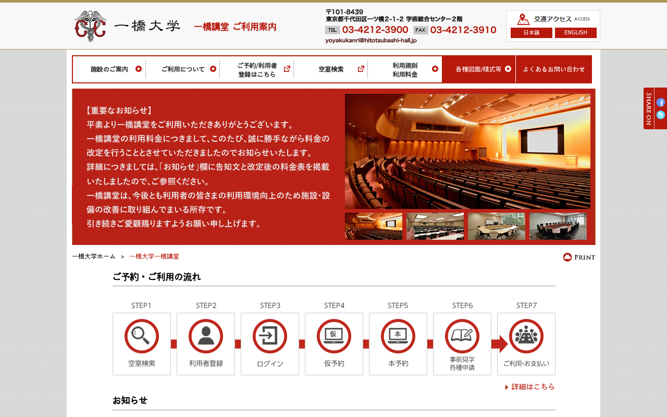
Task: Switch language to 日本語
Action: coord(532,33)
